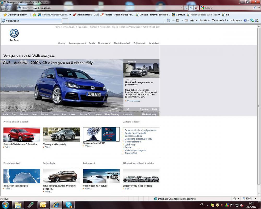261x209 pixels.
Task: Click the Home house icon in command bar
Action: click(x=169, y=20)
